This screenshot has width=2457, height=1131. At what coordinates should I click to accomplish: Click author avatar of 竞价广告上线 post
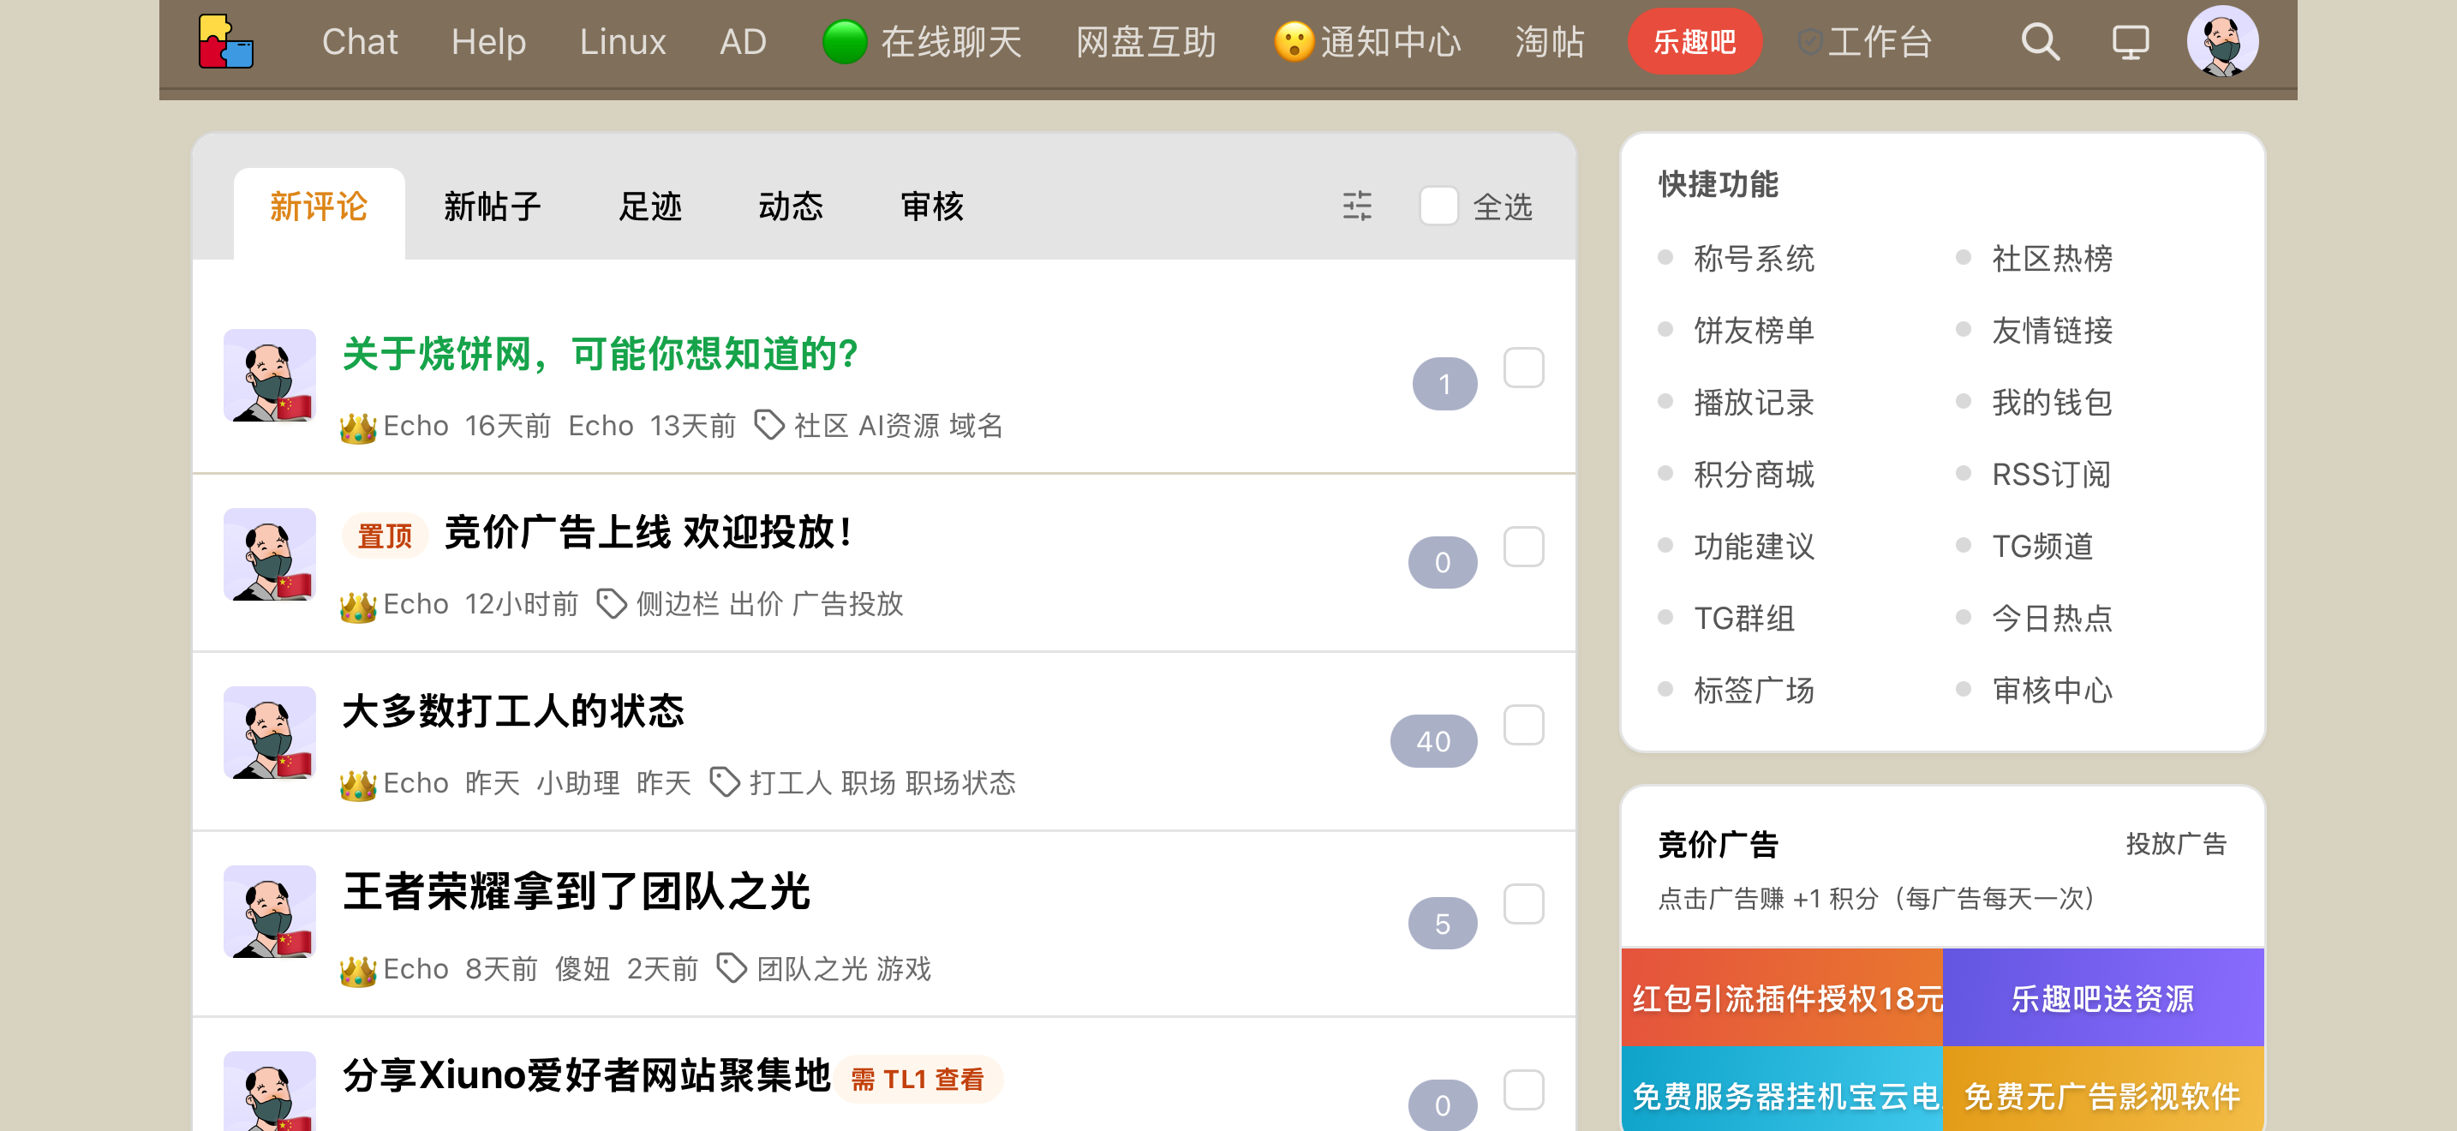coord(270,554)
